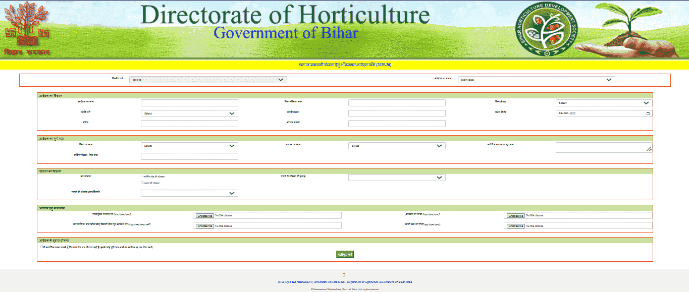Image resolution: width=689 pixels, height=292 pixels.
Task: Click the Bihar government emblem logo
Action: pos(27,28)
